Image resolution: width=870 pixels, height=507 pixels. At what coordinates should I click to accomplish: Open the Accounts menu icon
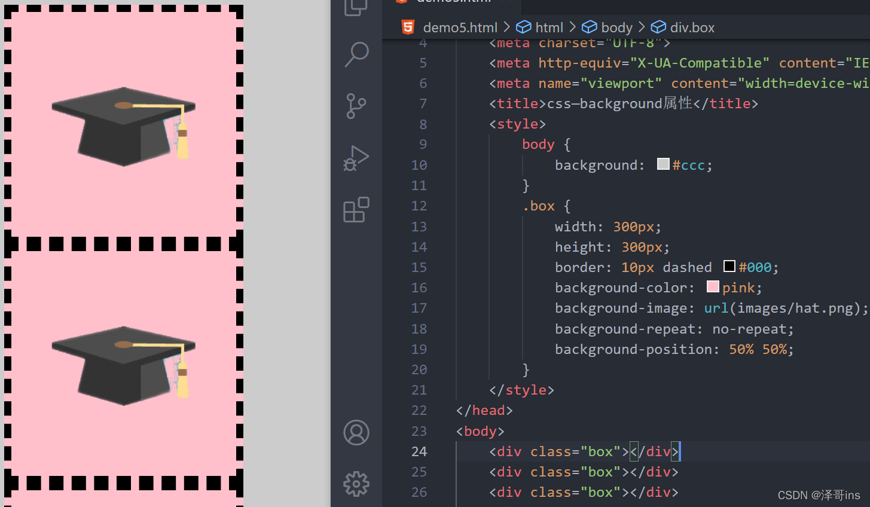pos(356,432)
